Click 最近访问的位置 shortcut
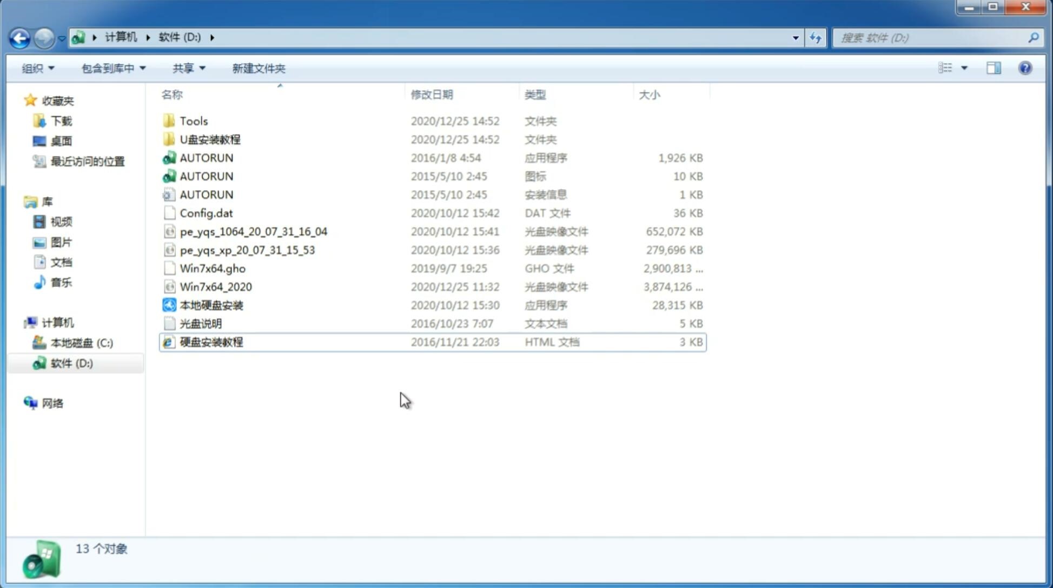The height and width of the screenshot is (588, 1053). pos(87,161)
